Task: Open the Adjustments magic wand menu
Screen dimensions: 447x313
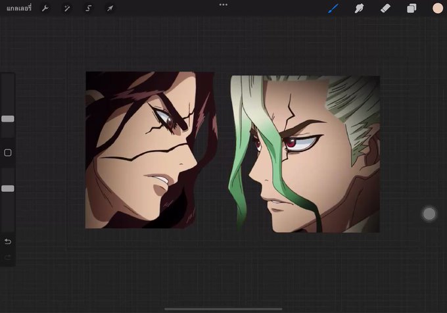Action: coord(67,9)
